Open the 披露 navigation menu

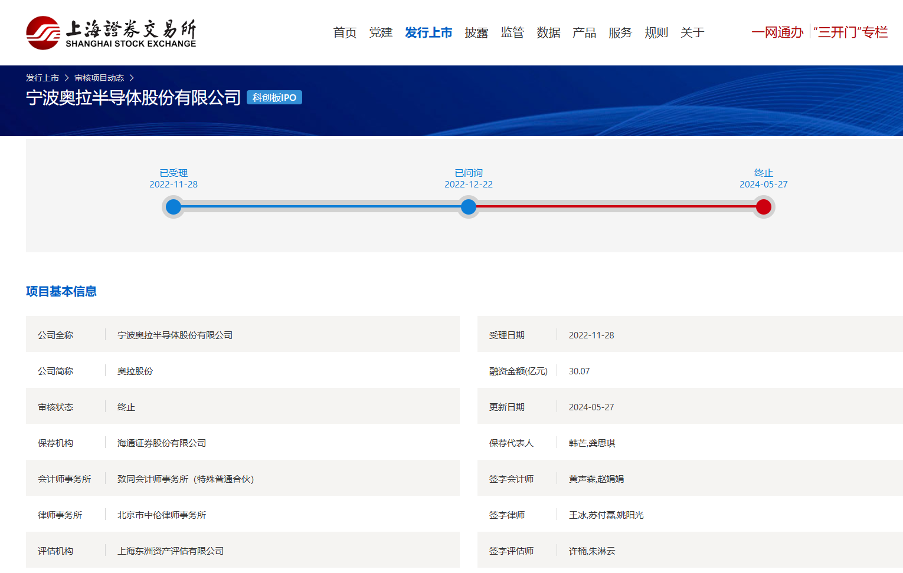476,33
